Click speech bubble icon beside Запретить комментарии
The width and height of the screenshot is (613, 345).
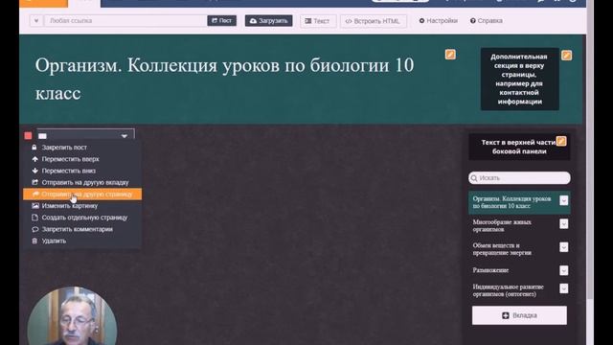pyautogui.click(x=35, y=229)
